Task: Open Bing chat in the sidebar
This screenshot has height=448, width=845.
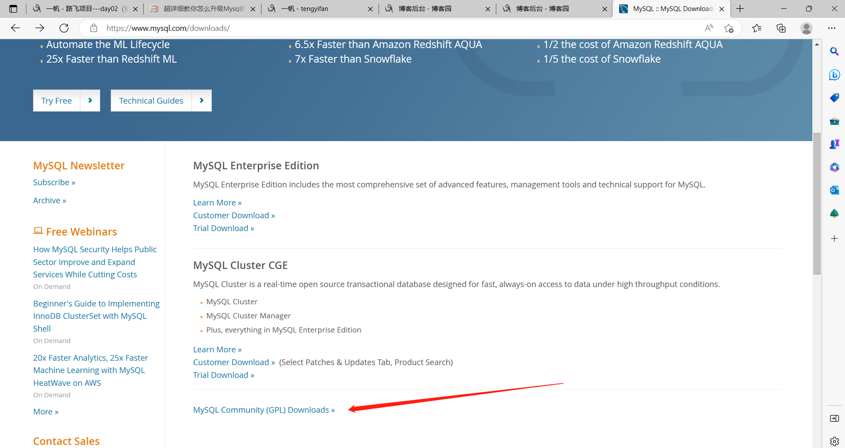Action: 834,75
